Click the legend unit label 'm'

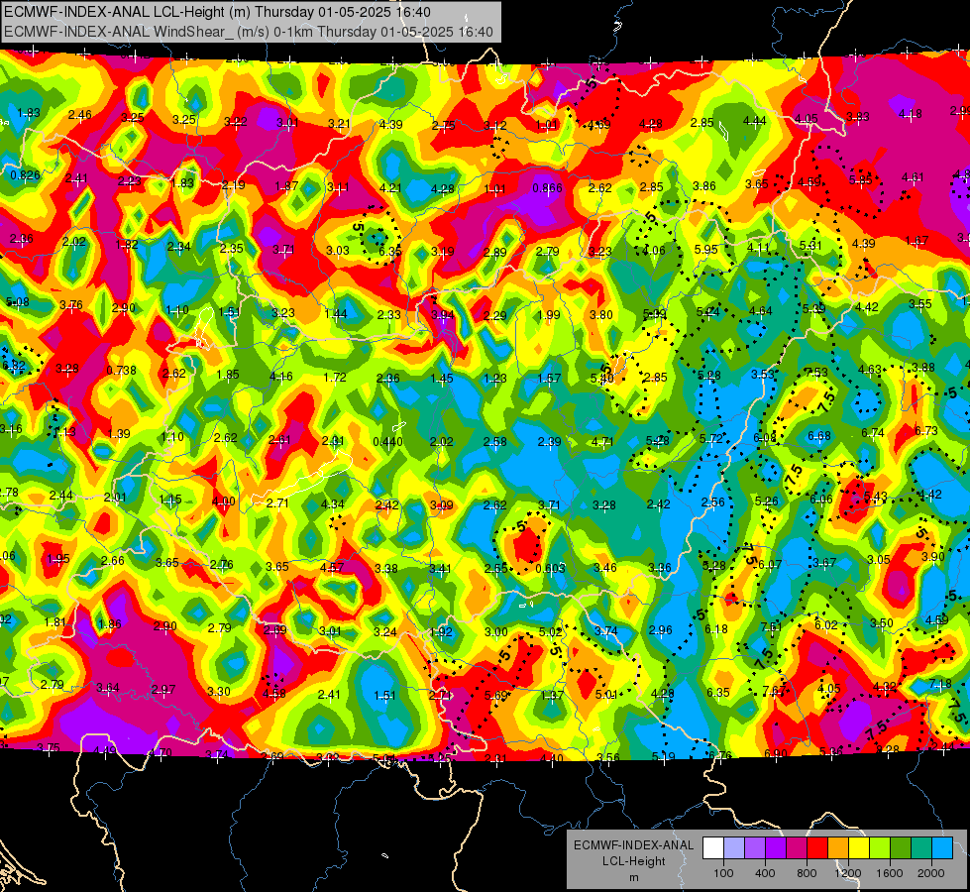click(633, 877)
